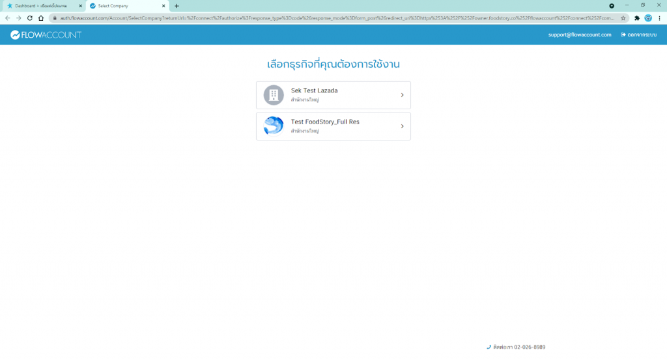Reload the page with the refresh icon
The image size is (667, 361).
[x=29, y=18]
